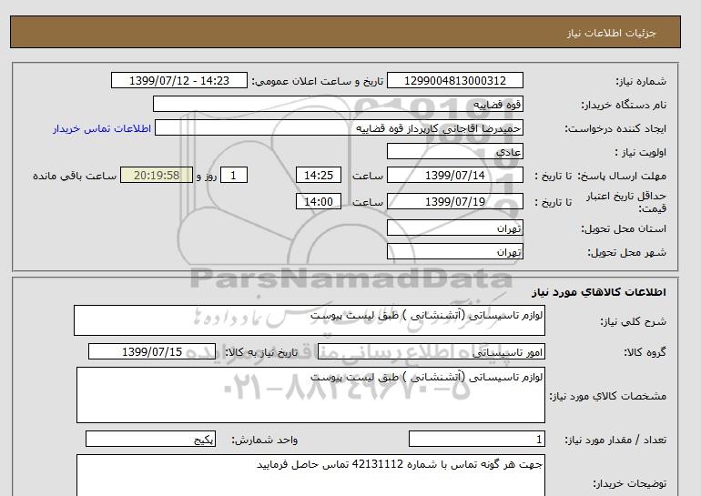701x496 pixels.
Task: Select the section heading 'اطلاعات کالاهای مورد نیاز'
Action: pyautogui.click(x=599, y=292)
